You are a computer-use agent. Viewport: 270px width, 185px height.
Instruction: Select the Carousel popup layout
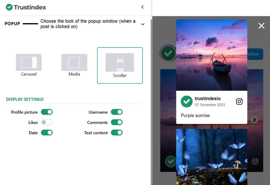(29, 65)
